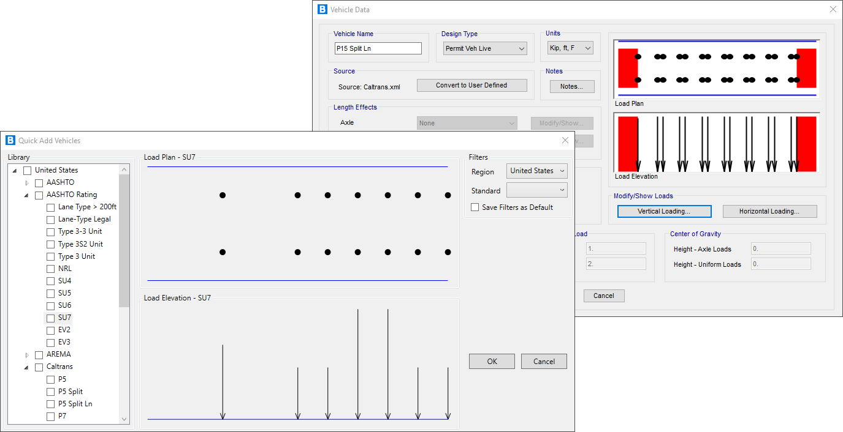Tick the P5 Split Ln checkbox
This screenshot has width=843, height=432.
[x=50, y=404]
